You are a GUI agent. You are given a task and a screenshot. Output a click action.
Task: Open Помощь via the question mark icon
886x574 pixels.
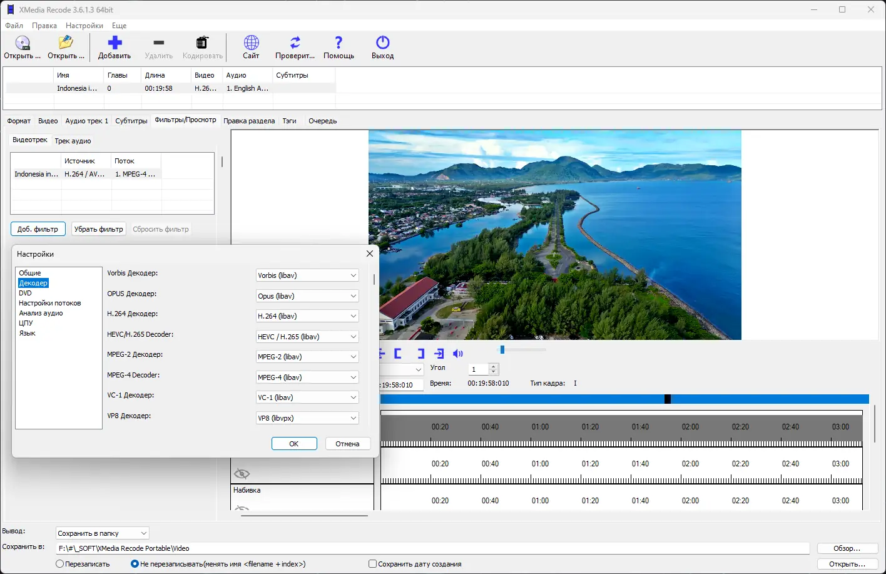pos(338,43)
